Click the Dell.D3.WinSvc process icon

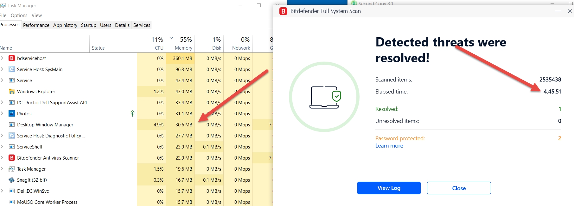pos(12,191)
